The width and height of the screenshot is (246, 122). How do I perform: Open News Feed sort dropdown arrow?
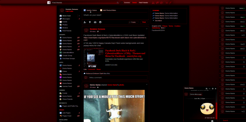tap(79, 16)
